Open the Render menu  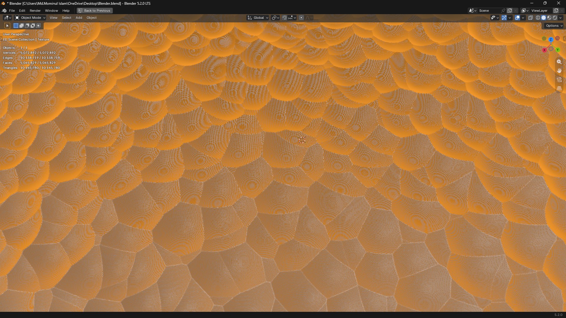[x=35, y=11]
